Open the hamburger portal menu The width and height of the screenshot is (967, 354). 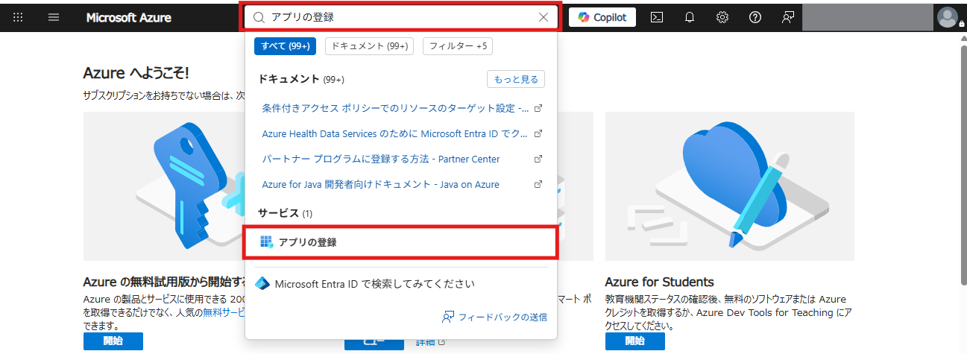[54, 17]
